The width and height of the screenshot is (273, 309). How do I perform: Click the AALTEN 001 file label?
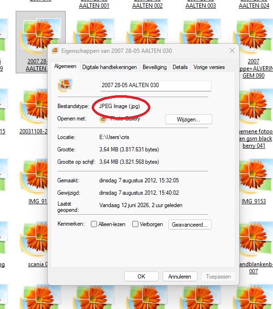[94, 6]
